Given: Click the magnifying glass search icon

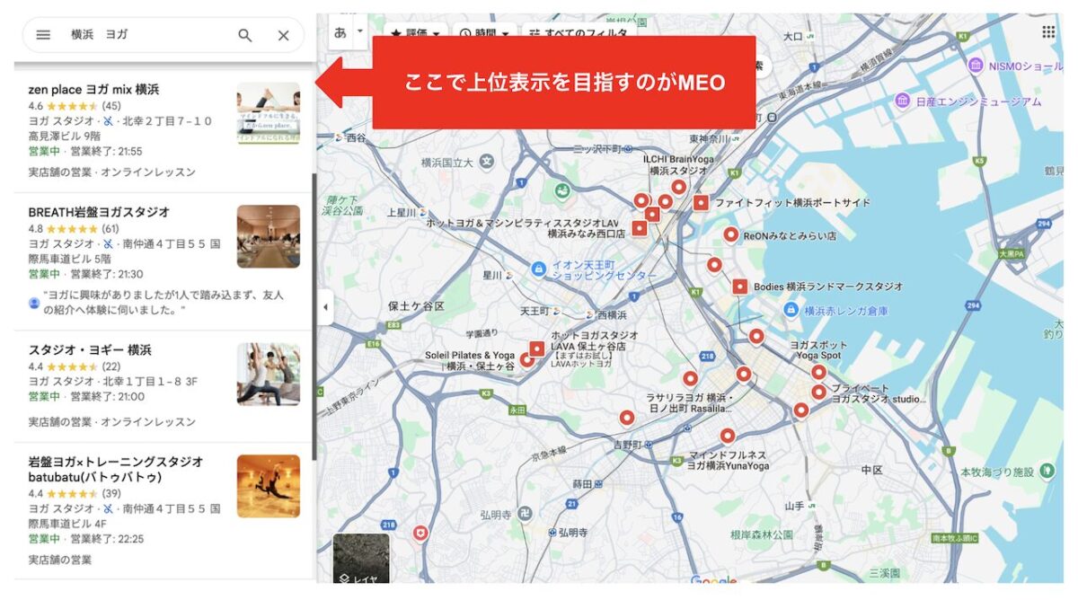Looking at the screenshot, I should coord(245,35).
